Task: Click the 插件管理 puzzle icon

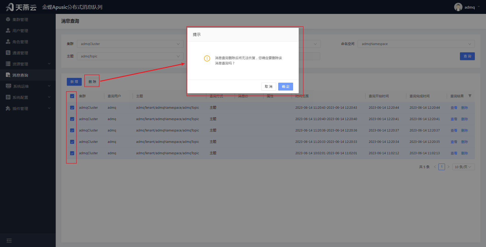Action: [x=8, y=108]
